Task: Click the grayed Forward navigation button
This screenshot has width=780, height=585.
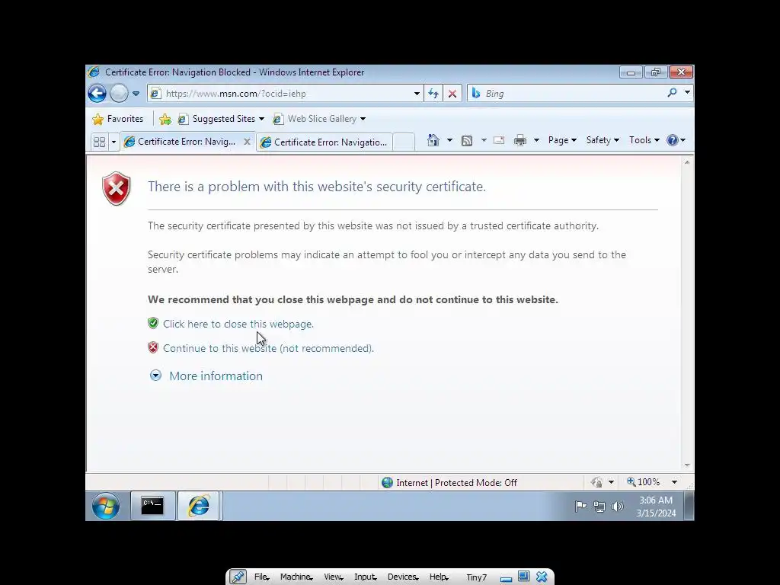Action: click(x=119, y=93)
